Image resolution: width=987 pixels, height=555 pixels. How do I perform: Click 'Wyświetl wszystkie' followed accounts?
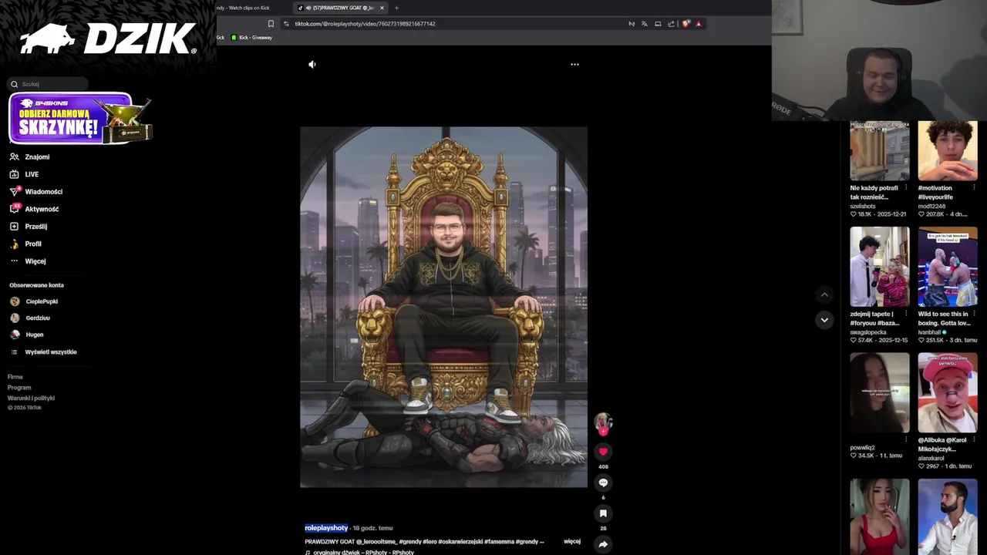click(43, 352)
